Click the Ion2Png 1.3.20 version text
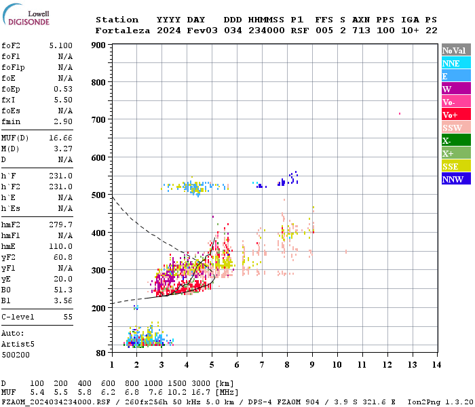475x407 pixels. [440, 402]
